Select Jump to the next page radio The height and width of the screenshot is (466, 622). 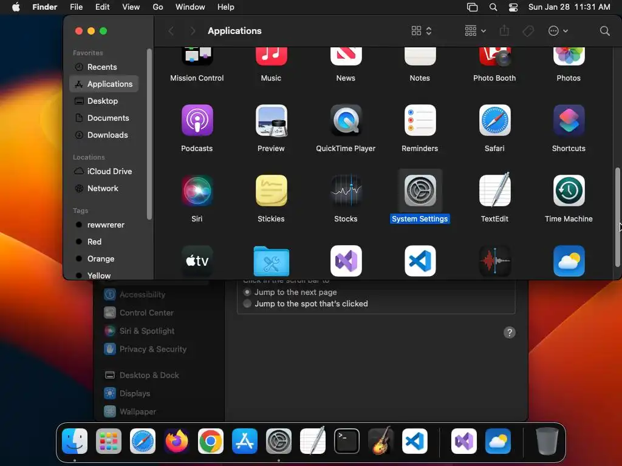(x=247, y=292)
